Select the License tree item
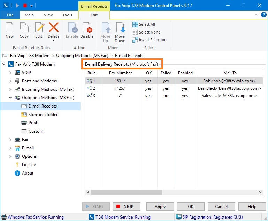The width and height of the screenshot is (268, 221). point(29,165)
